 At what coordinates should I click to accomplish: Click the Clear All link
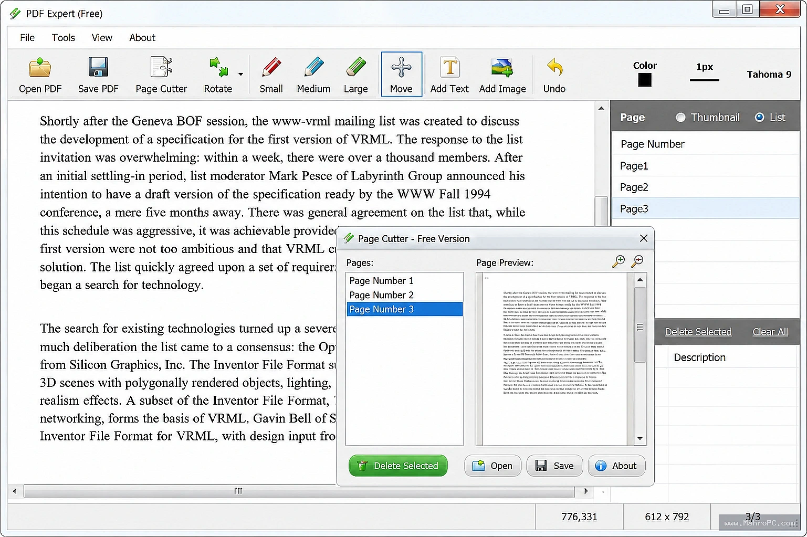pos(770,332)
